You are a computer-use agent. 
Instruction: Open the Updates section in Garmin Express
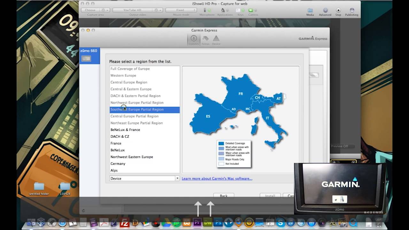[193, 40]
